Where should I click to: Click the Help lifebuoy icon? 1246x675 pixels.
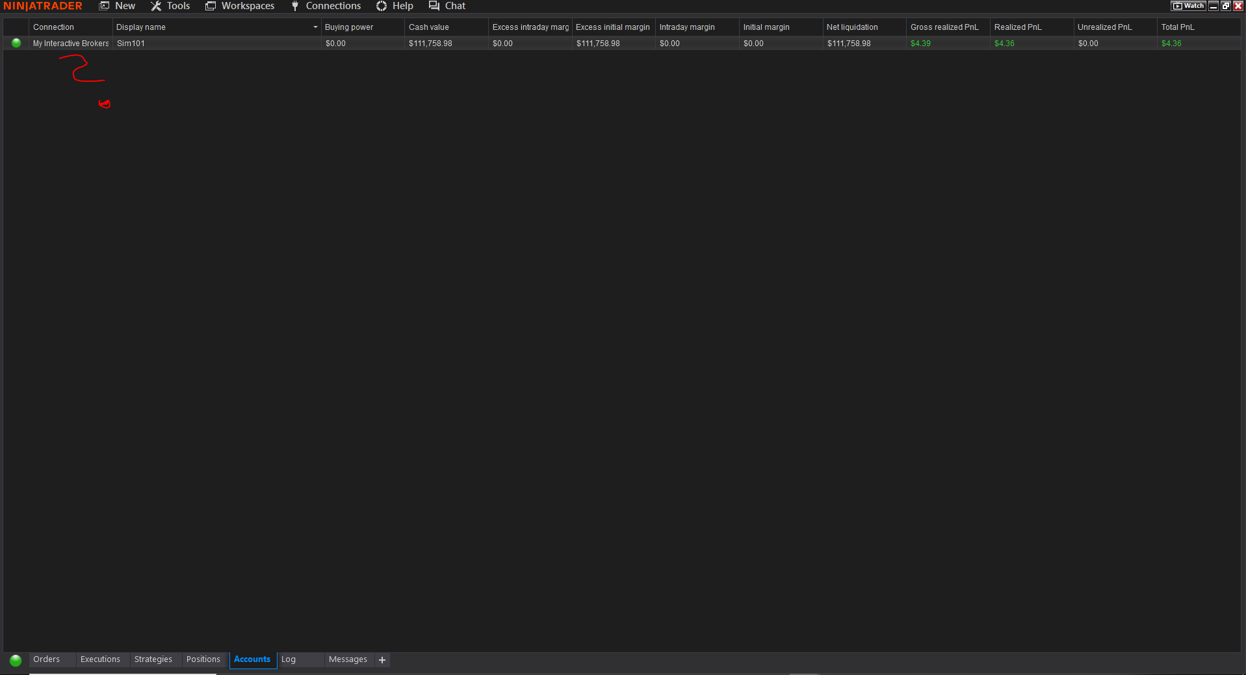[382, 6]
